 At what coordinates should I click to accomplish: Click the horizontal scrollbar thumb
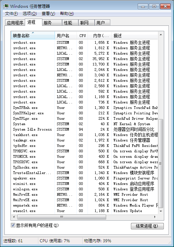pos(62,217)
